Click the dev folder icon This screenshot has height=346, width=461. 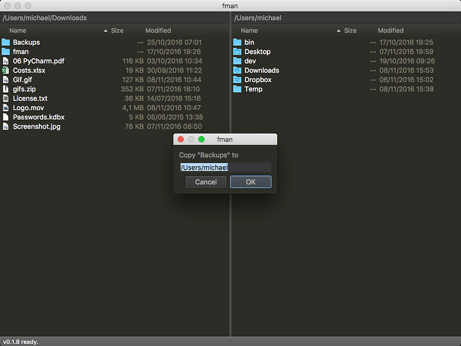(237, 61)
